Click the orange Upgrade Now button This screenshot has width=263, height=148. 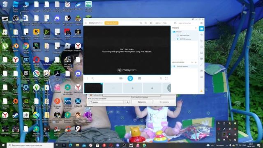pyautogui.click(x=111, y=23)
